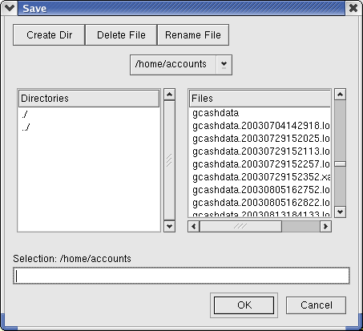Click the Rename File button
363x331 pixels.
coord(193,35)
